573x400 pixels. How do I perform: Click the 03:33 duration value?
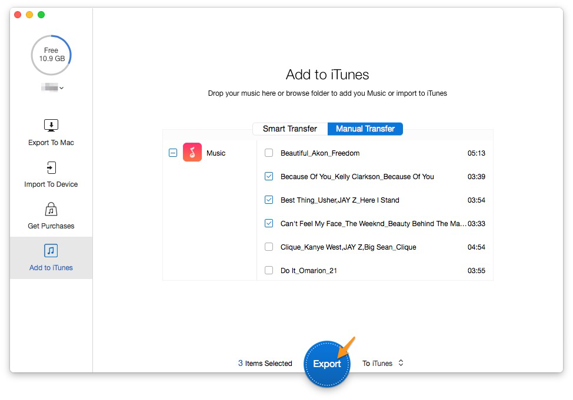coord(477,224)
